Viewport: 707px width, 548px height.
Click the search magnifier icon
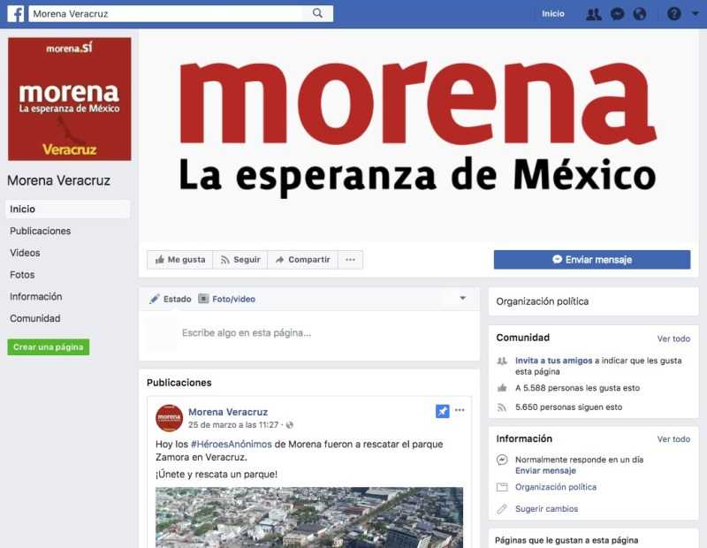click(x=317, y=13)
